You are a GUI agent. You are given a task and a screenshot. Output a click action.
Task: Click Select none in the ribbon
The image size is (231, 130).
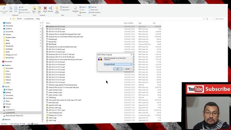coord(93,10)
